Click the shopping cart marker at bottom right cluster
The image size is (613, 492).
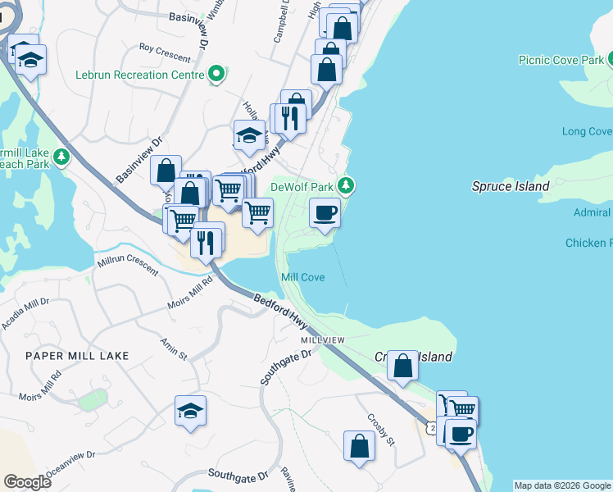(x=463, y=408)
